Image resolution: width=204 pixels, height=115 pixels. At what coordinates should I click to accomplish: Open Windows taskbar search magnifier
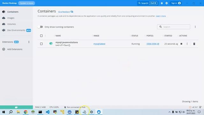(11, 112)
